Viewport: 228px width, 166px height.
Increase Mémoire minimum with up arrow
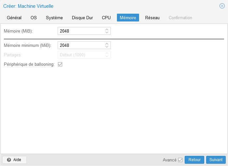pyautogui.click(x=107, y=44)
